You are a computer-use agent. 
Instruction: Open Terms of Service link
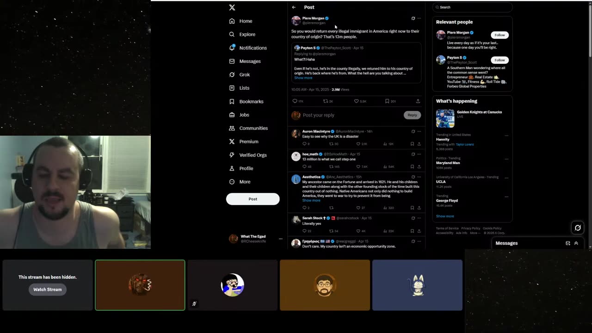447,228
